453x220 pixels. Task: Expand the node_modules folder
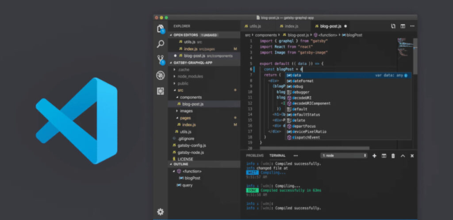[x=174, y=77]
